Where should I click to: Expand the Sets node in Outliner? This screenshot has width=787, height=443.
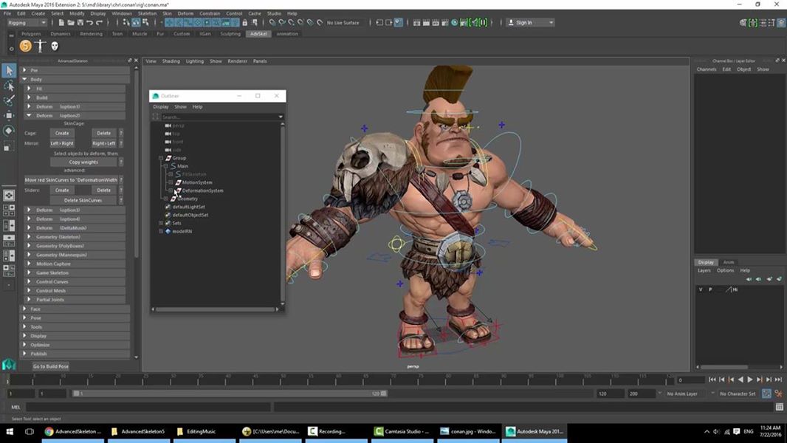coord(161,223)
